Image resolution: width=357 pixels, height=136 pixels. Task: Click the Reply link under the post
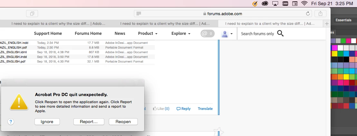183,109
